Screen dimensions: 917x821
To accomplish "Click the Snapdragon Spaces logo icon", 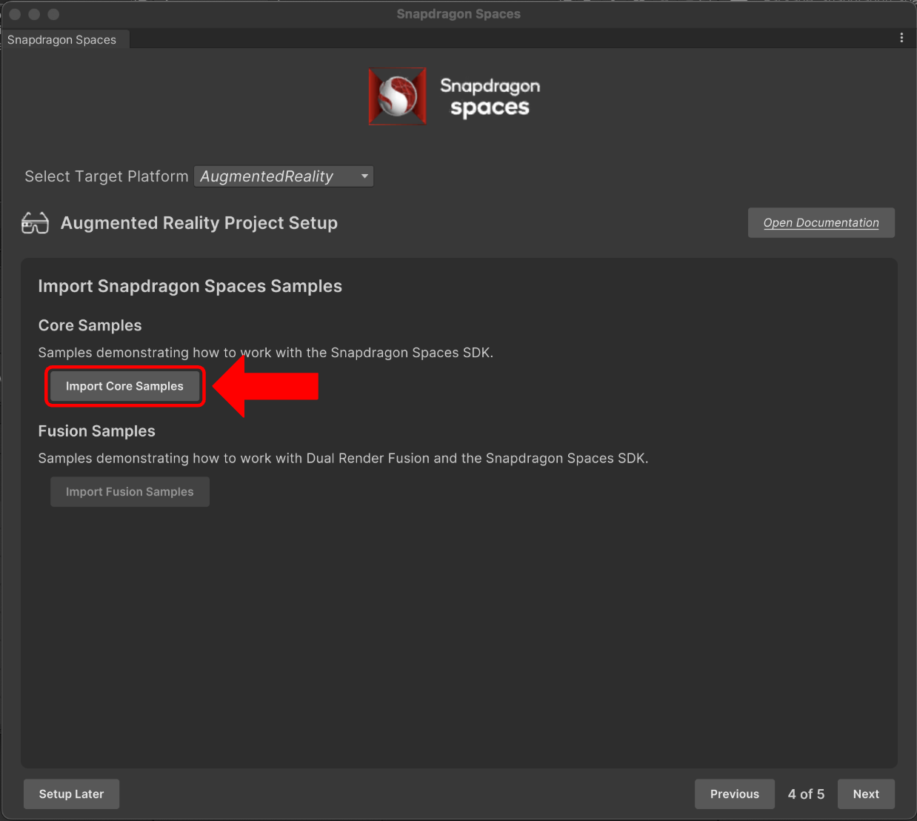I will tap(398, 96).
